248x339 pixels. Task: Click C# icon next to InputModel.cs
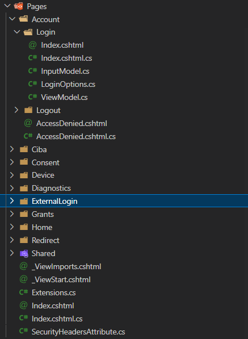(x=32, y=71)
